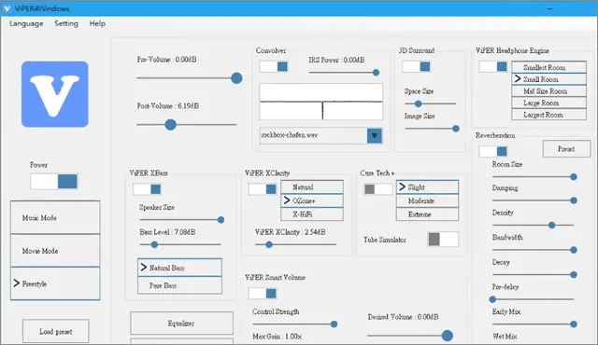598x345 pixels.
Task: Enable the Cure Tech+ switch
Action: tap(377, 189)
